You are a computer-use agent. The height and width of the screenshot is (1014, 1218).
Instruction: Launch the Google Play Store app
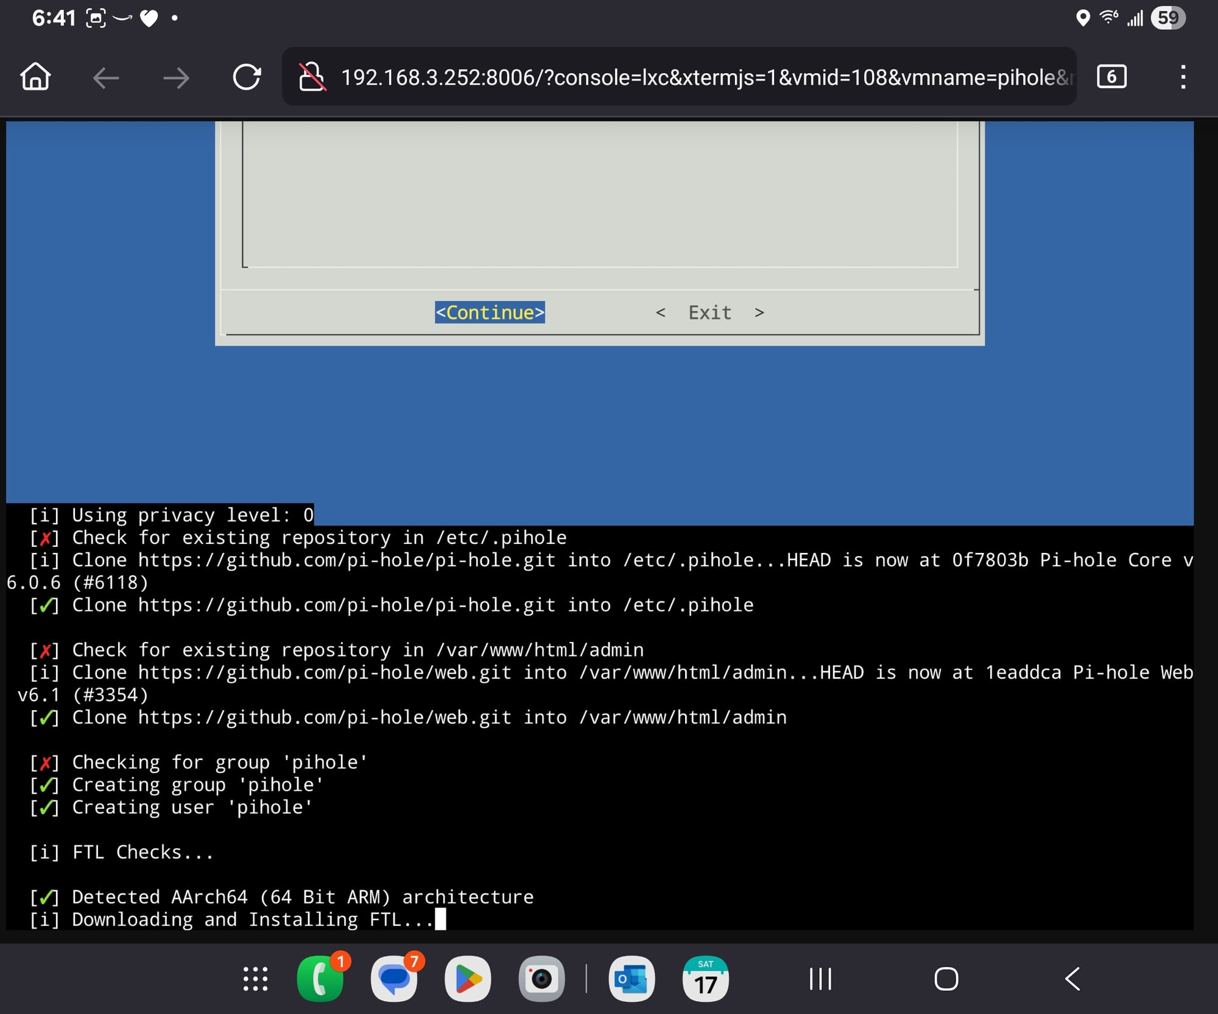pyautogui.click(x=468, y=979)
